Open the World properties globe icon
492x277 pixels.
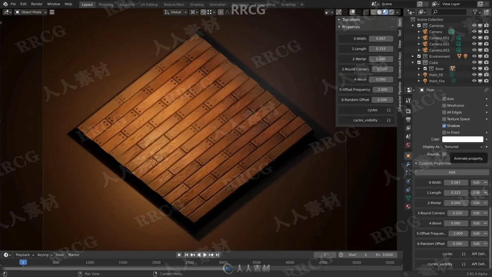(408, 145)
